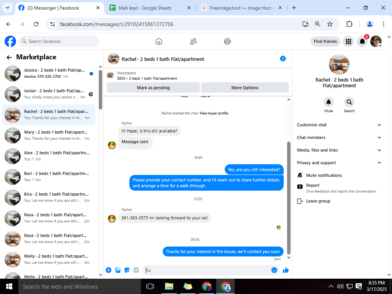Open conversation information icon
The image size is (392, 294).
tap(283, 59)
